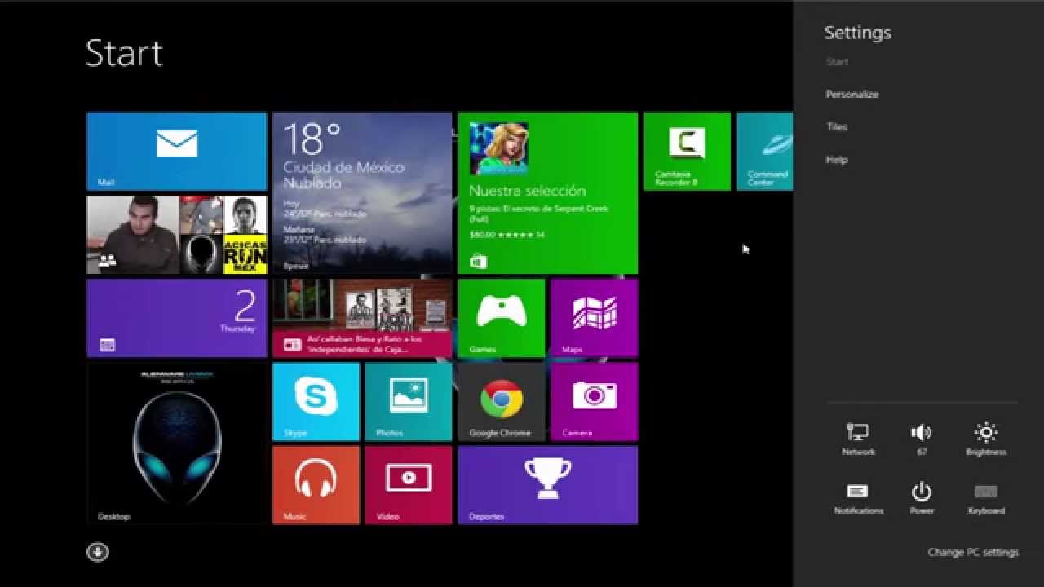Open the News tile about Blesa y Rato
Image resolution: width=1044 pixels, height=587 pixels.
click(x=362, y=318)
